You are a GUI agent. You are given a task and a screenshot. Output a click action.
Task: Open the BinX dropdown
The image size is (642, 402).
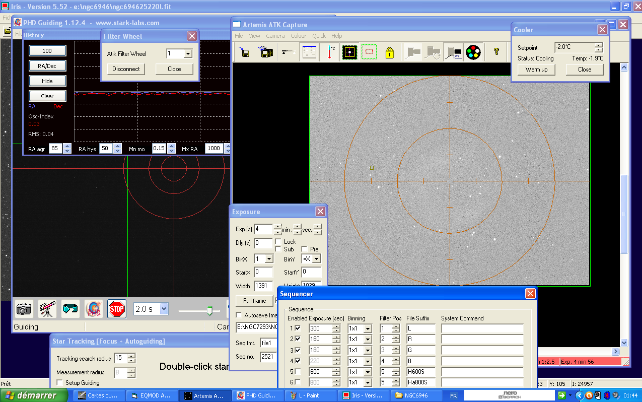(x=269, y=259)
